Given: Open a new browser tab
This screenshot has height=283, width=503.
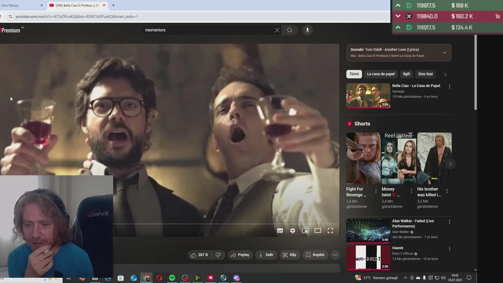Looking at the screenshot, I should (113, 6).
